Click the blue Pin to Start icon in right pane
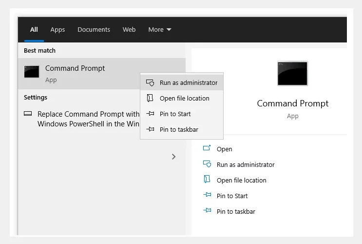The height and width of the screenshot is (244, 362). 207,195
